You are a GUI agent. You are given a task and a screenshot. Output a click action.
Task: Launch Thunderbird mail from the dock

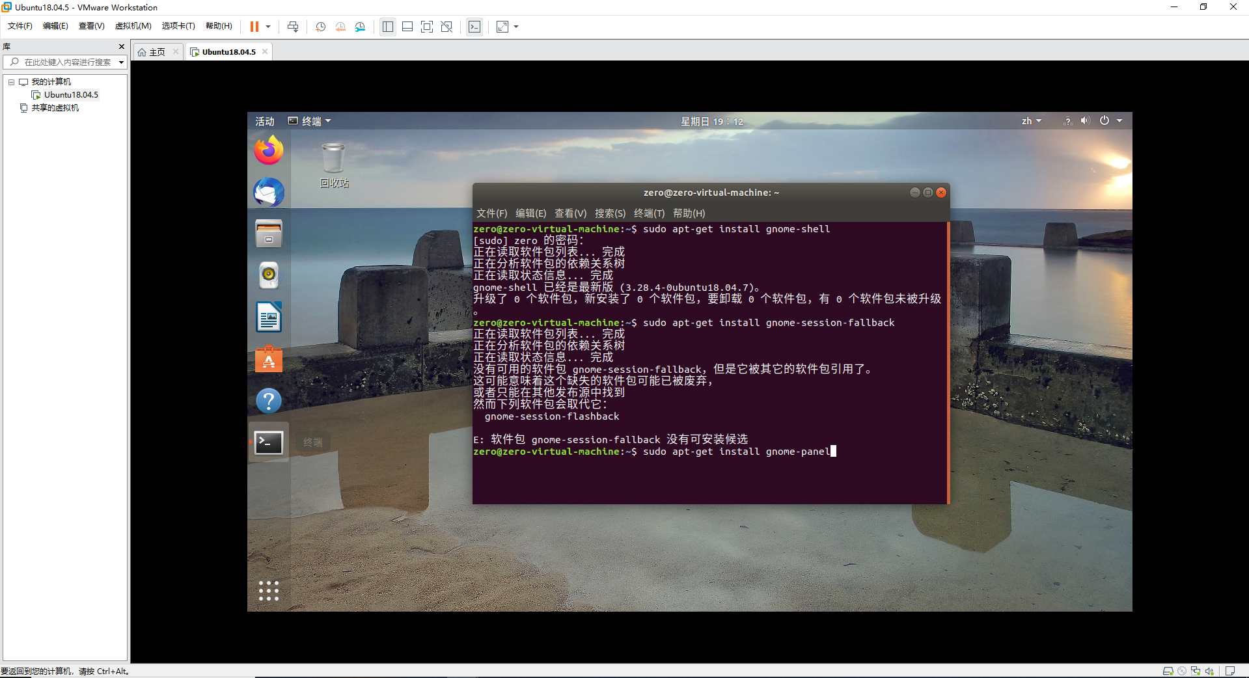tap(269, 193)
